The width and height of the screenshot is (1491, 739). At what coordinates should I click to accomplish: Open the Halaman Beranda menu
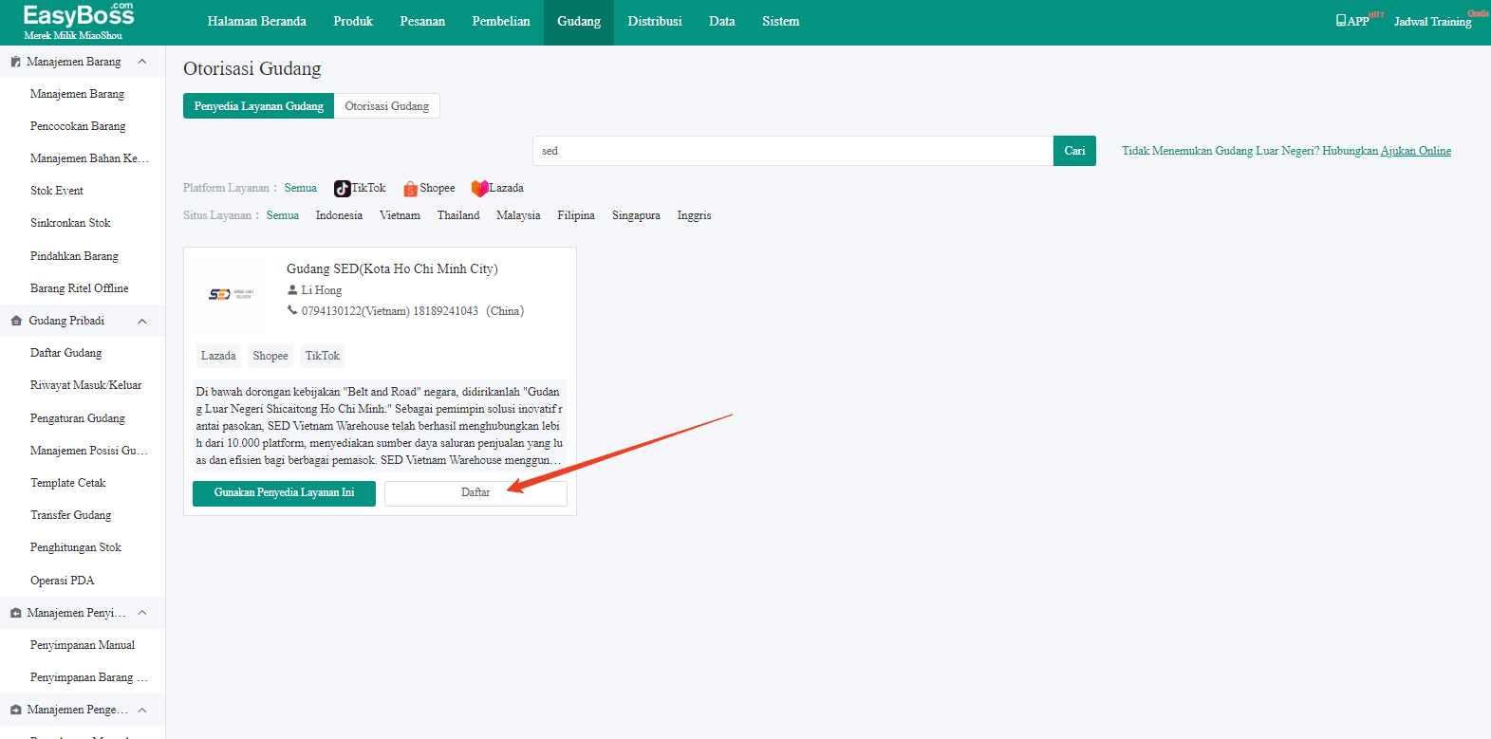[x=257, y=22]
